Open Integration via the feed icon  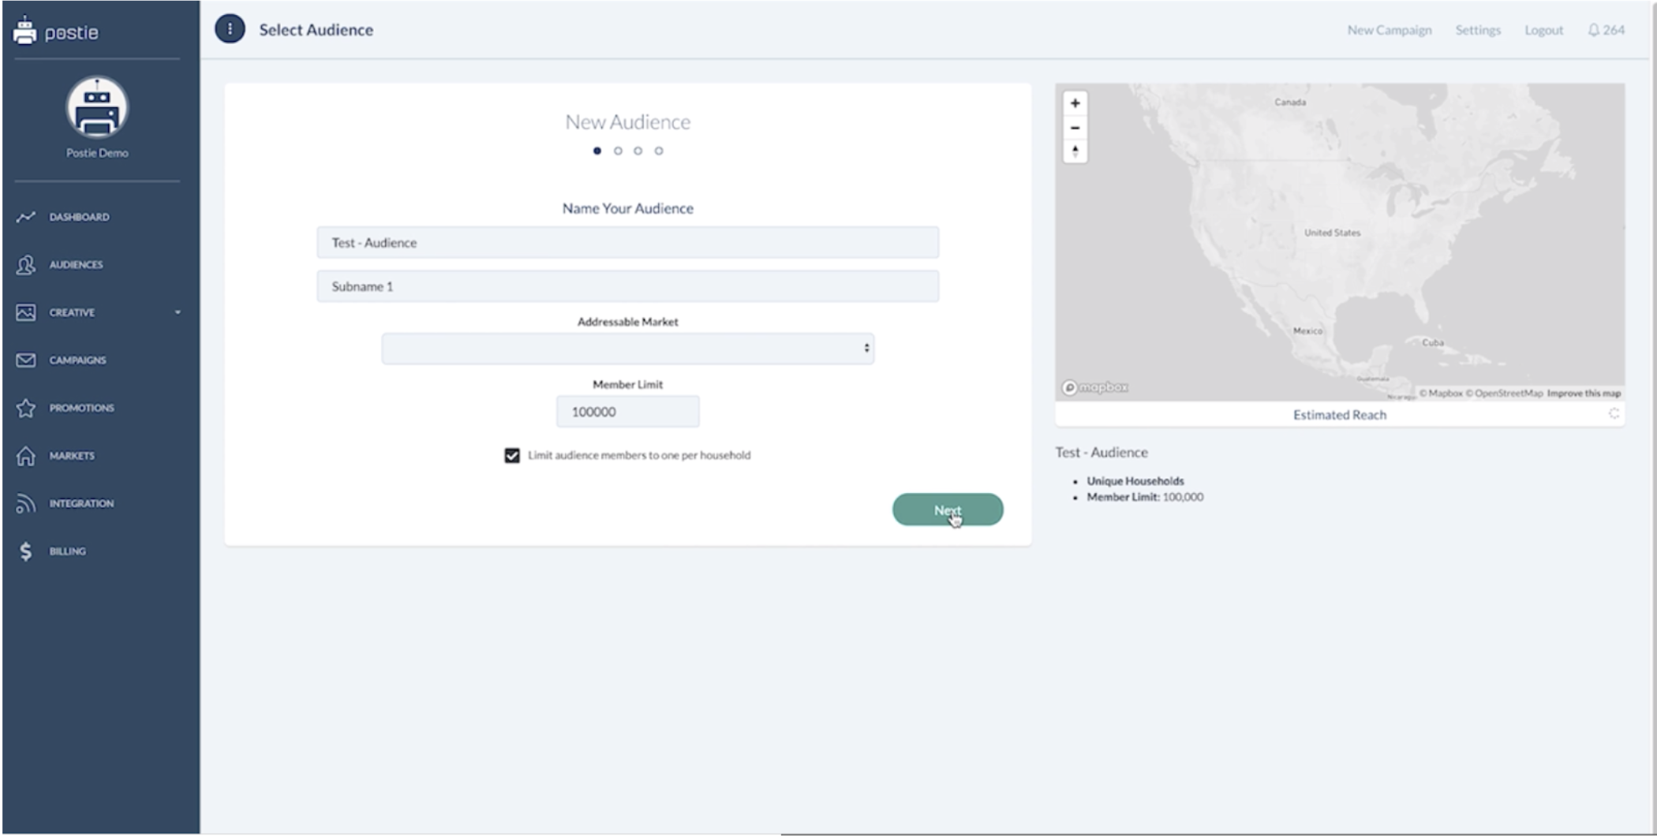(x=25, y=503)
